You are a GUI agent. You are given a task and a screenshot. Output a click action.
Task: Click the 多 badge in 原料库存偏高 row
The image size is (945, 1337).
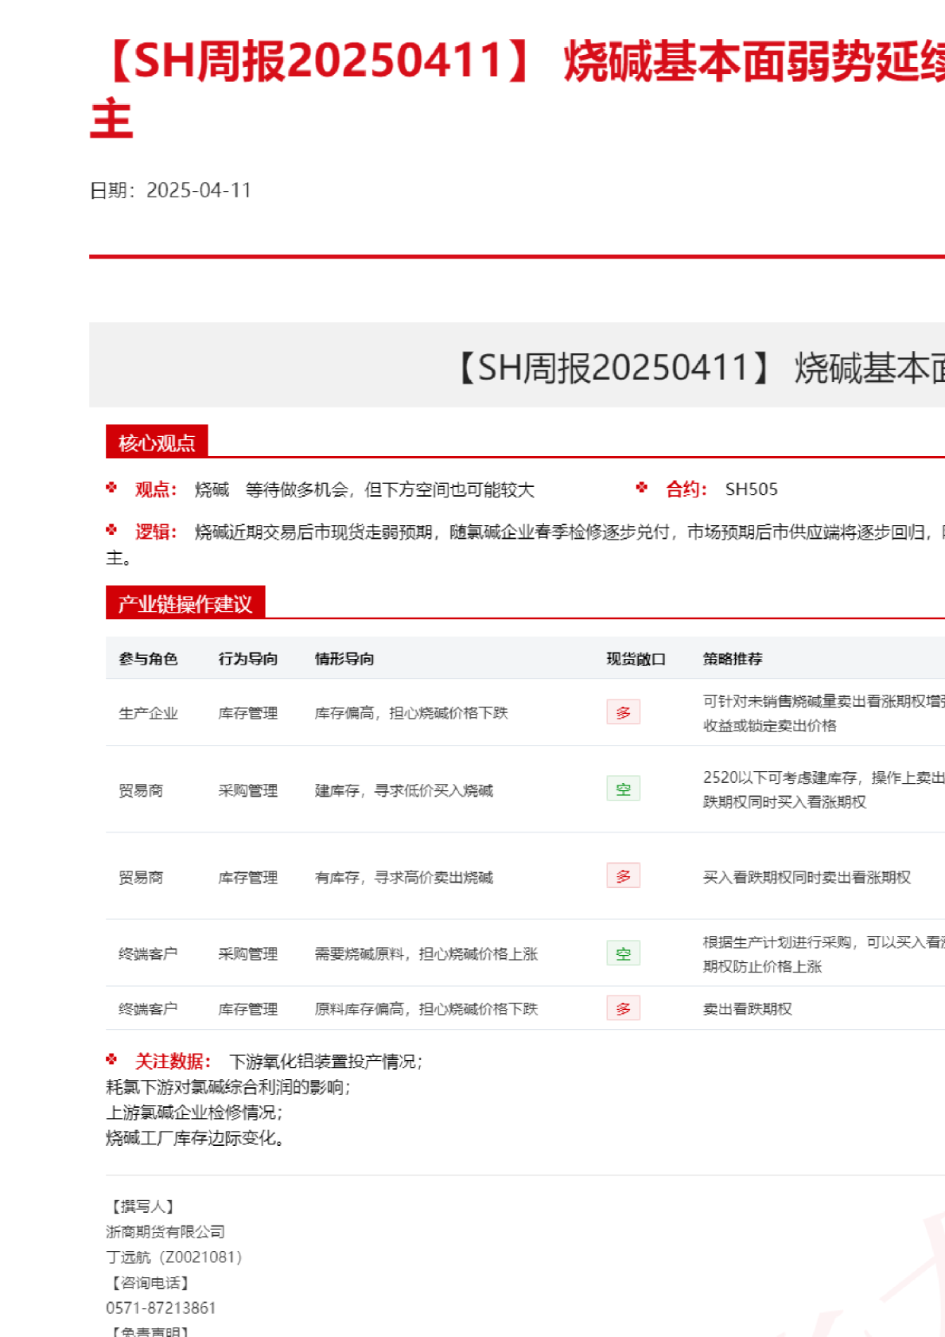pos(623,1008)
